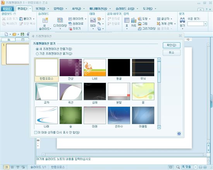Click the 그리기마당 drawing gallery icon
Viewport: 213px width, 170px height.
point(140,29)
